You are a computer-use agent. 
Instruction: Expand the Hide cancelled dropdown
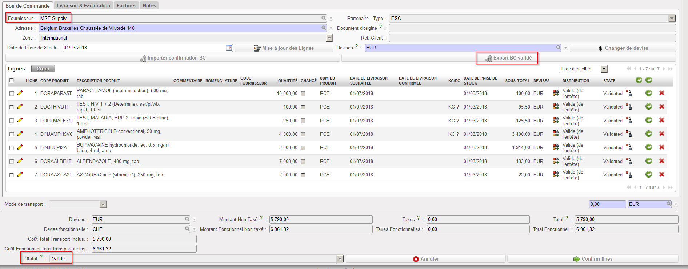point(604,69)
